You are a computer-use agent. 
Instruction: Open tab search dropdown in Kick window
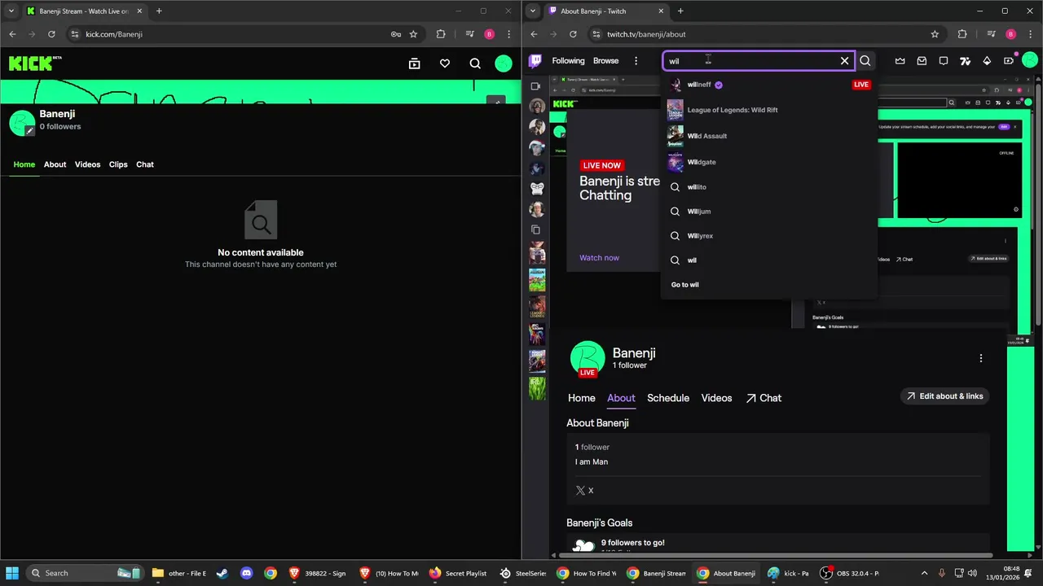point(11,11)
